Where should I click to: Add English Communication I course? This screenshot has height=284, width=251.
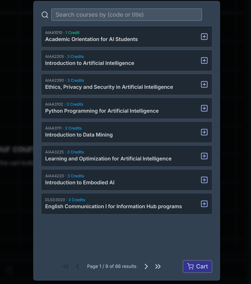[x=204, y=204]
